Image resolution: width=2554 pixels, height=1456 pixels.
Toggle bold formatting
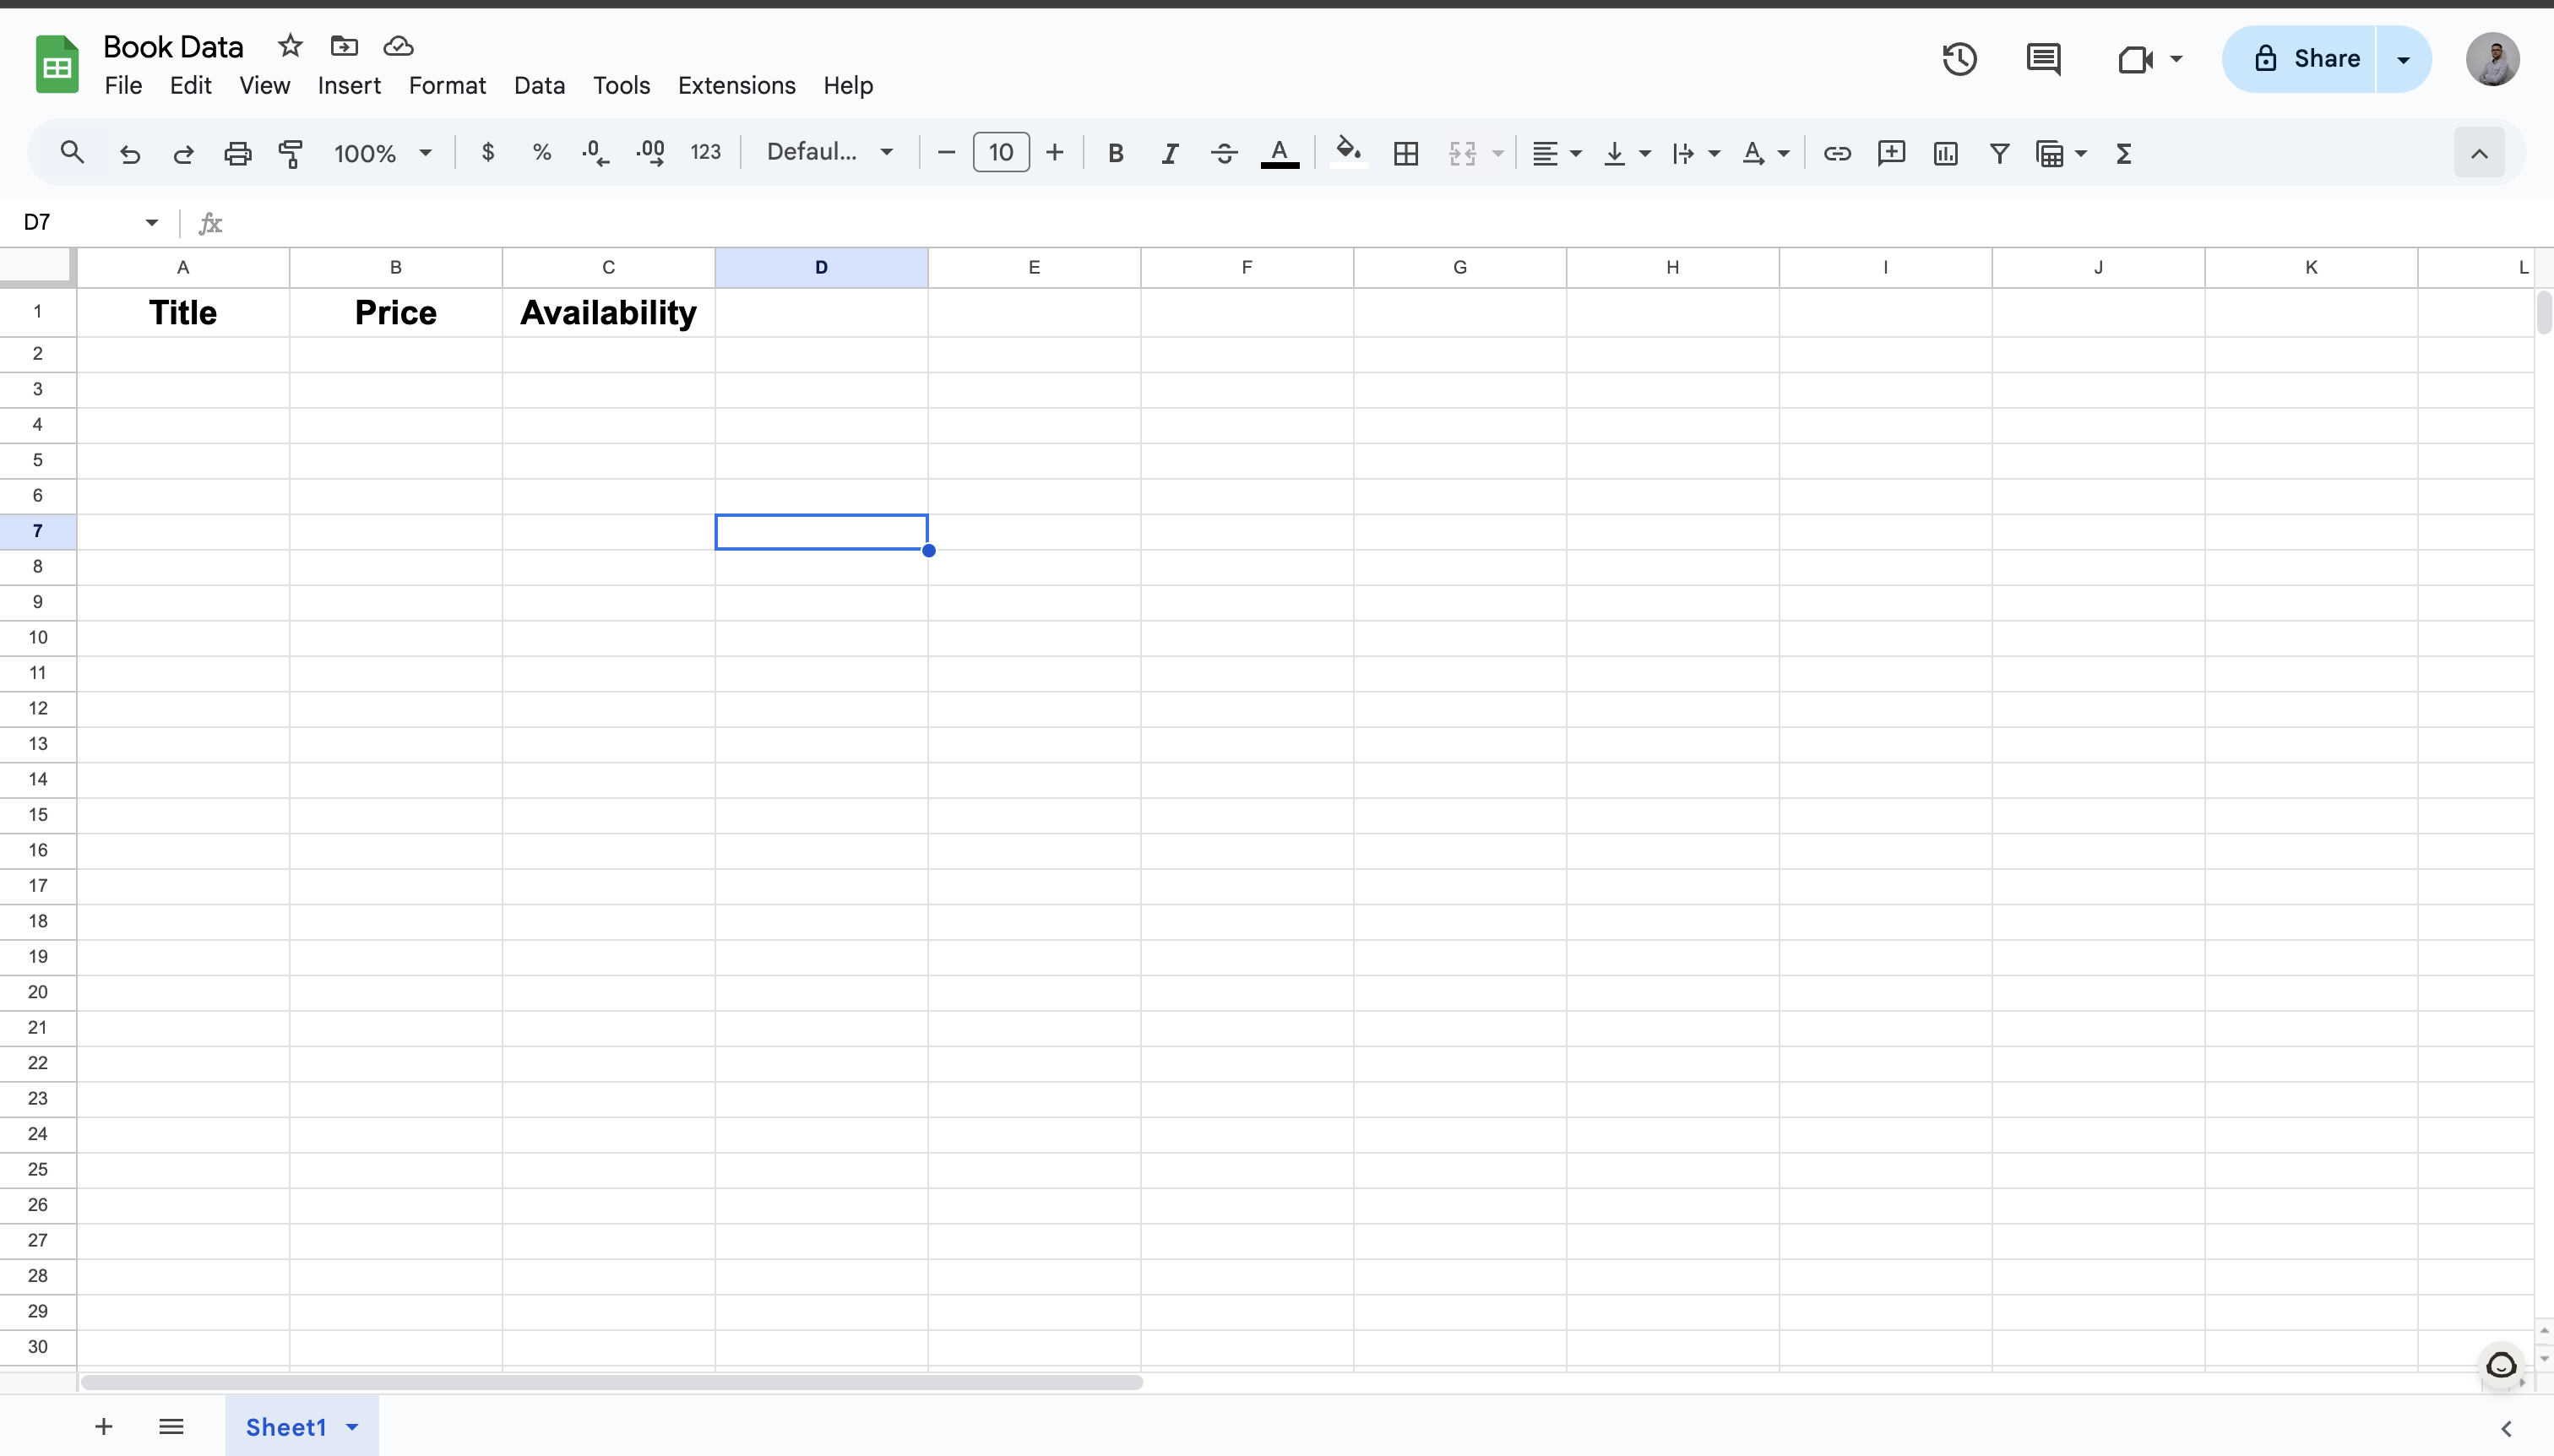pyautogui.click(x=1116, y=153)
